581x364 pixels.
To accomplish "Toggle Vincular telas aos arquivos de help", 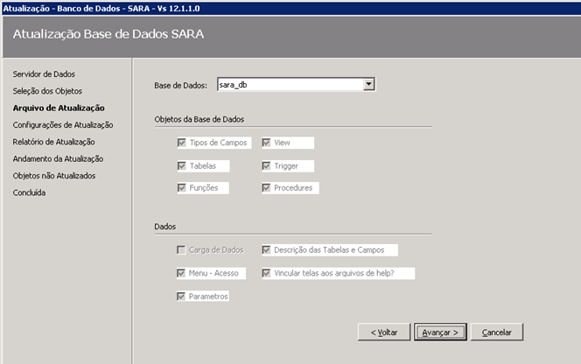I will 266,273.
